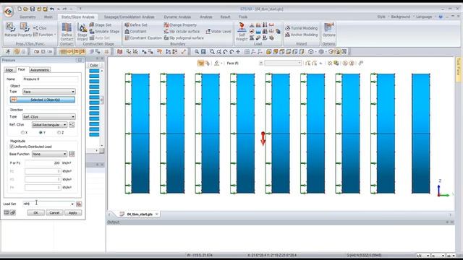Screen dimensions: 463x260
Task: Click the Color column header
Action: [94, 66]
